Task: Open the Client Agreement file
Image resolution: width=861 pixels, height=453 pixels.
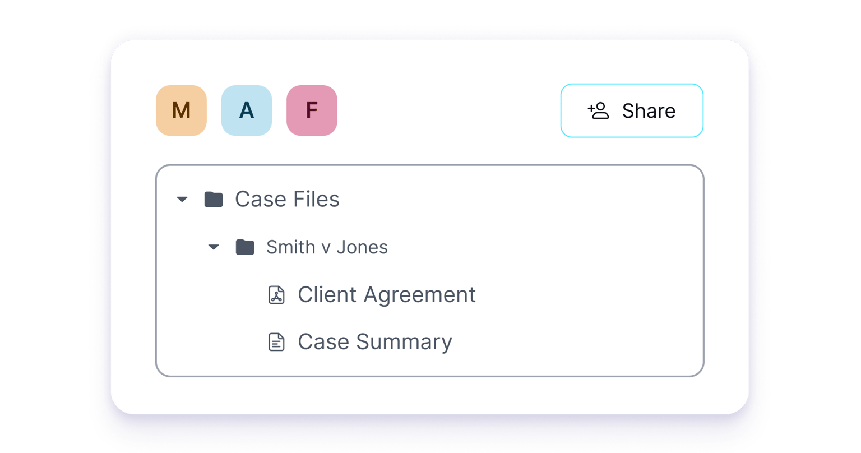Action: pyautogui.click(x=386, y=295)
